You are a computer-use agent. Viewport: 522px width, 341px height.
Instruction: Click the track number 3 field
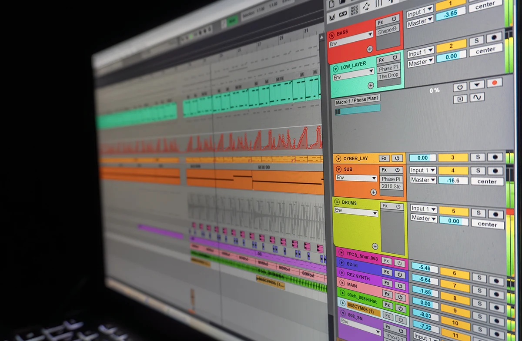[453, 157]
